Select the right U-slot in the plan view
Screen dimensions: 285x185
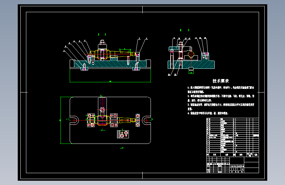(x=146, y=120)
